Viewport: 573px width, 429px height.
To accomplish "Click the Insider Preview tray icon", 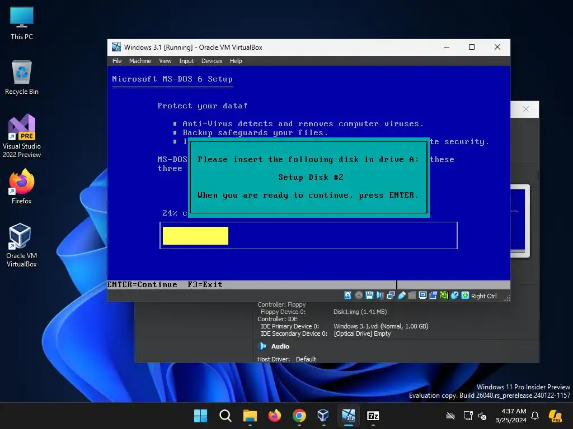I will click(x=556, y=416).
